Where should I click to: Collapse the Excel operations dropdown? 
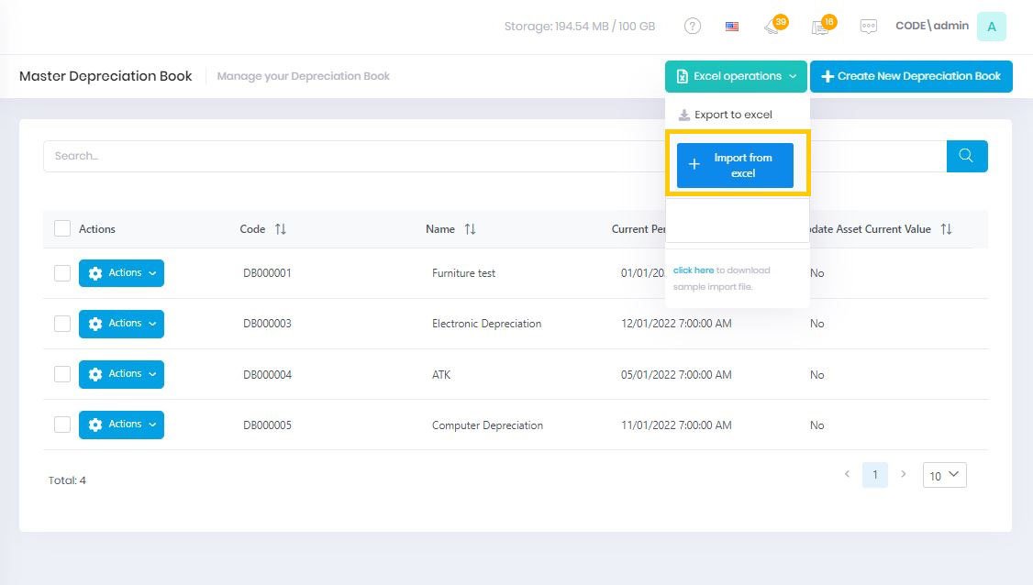pyautogui.click(x=736, y=76)
